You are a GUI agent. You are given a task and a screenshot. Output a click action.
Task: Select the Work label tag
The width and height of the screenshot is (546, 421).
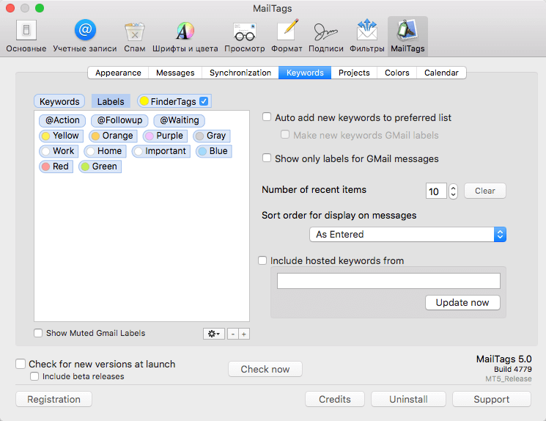tap(59, 151)
